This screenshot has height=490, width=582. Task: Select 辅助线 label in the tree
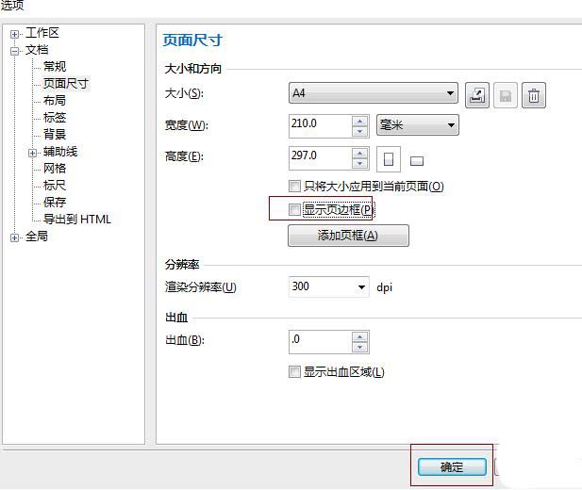[x=60, y=152]
